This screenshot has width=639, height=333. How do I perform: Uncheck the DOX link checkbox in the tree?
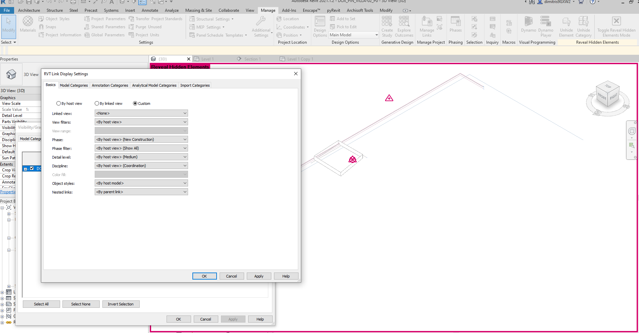32,168
